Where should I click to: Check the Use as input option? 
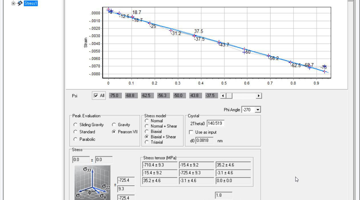coord(191,132)
